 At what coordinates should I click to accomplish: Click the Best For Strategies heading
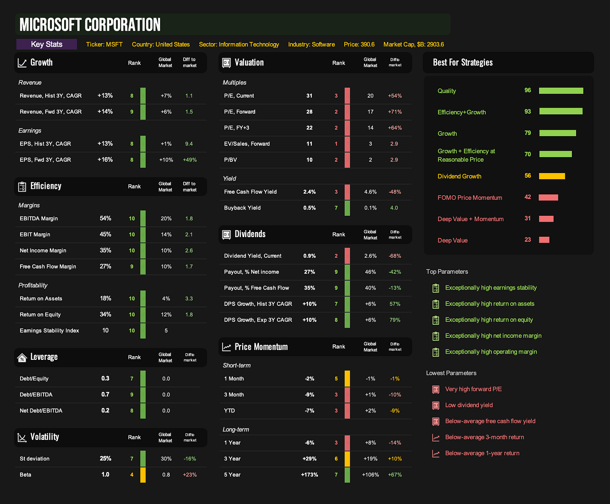(x=463, y=62)
